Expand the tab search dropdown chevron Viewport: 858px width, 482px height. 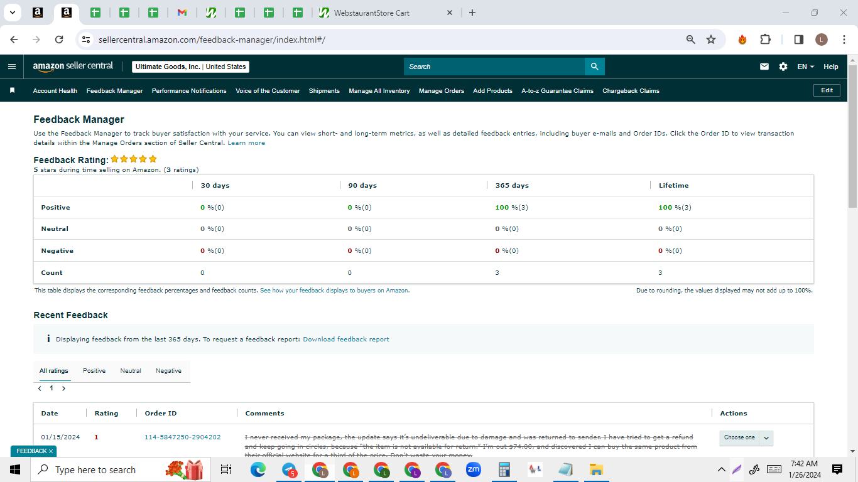coord(12,13)
